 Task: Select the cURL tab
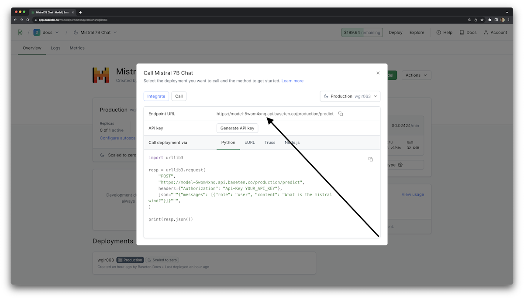(x=250, y=143)
